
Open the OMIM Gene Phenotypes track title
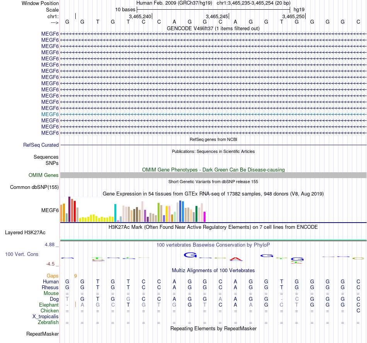[x=213, y=170]
